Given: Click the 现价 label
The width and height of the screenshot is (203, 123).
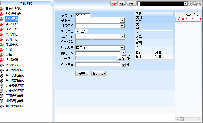Looking at the screenshot, I should click(x=139, y=53).
